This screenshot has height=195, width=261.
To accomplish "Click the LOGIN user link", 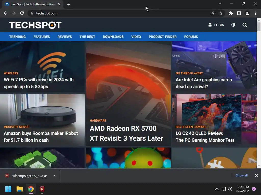I will [x=216, y=25].
